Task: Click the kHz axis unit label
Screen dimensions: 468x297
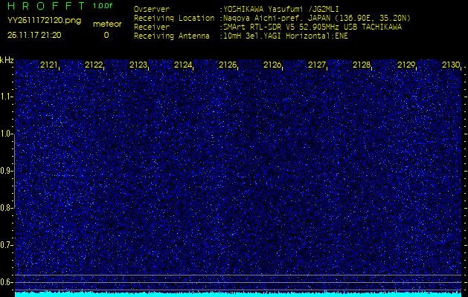Action: coord(7,60)
